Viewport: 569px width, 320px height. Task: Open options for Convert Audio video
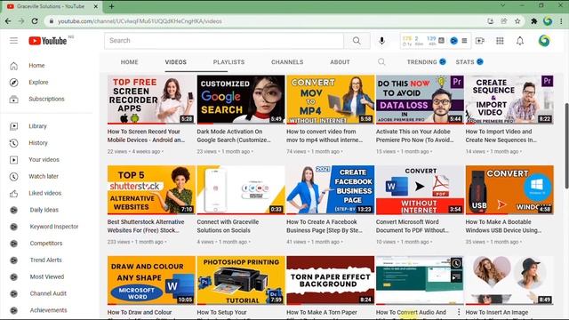pyautogui.click(x=459, y=312)
